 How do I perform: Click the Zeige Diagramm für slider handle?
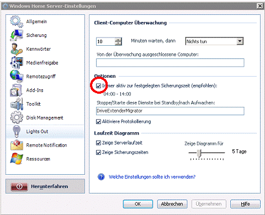pyautogui.click(x=199, y=153)
